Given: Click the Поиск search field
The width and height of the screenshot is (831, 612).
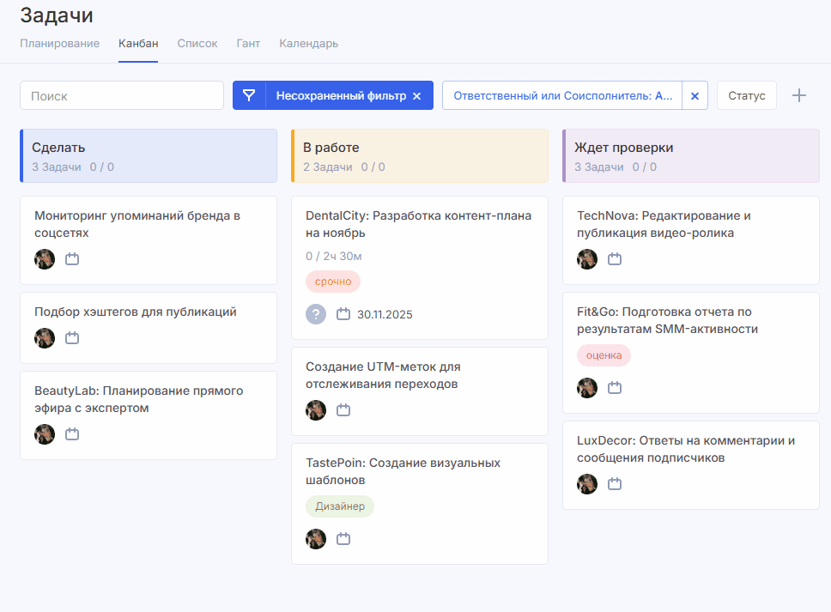Looking at the screenshot, I should [122, 96].
